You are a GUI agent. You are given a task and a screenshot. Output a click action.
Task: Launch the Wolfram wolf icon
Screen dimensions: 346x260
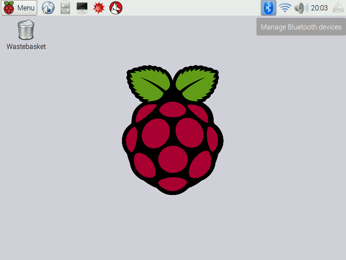click(116, 8)
